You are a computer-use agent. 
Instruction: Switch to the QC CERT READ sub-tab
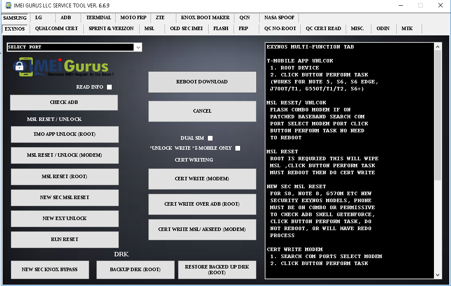(x=323, y=28)
